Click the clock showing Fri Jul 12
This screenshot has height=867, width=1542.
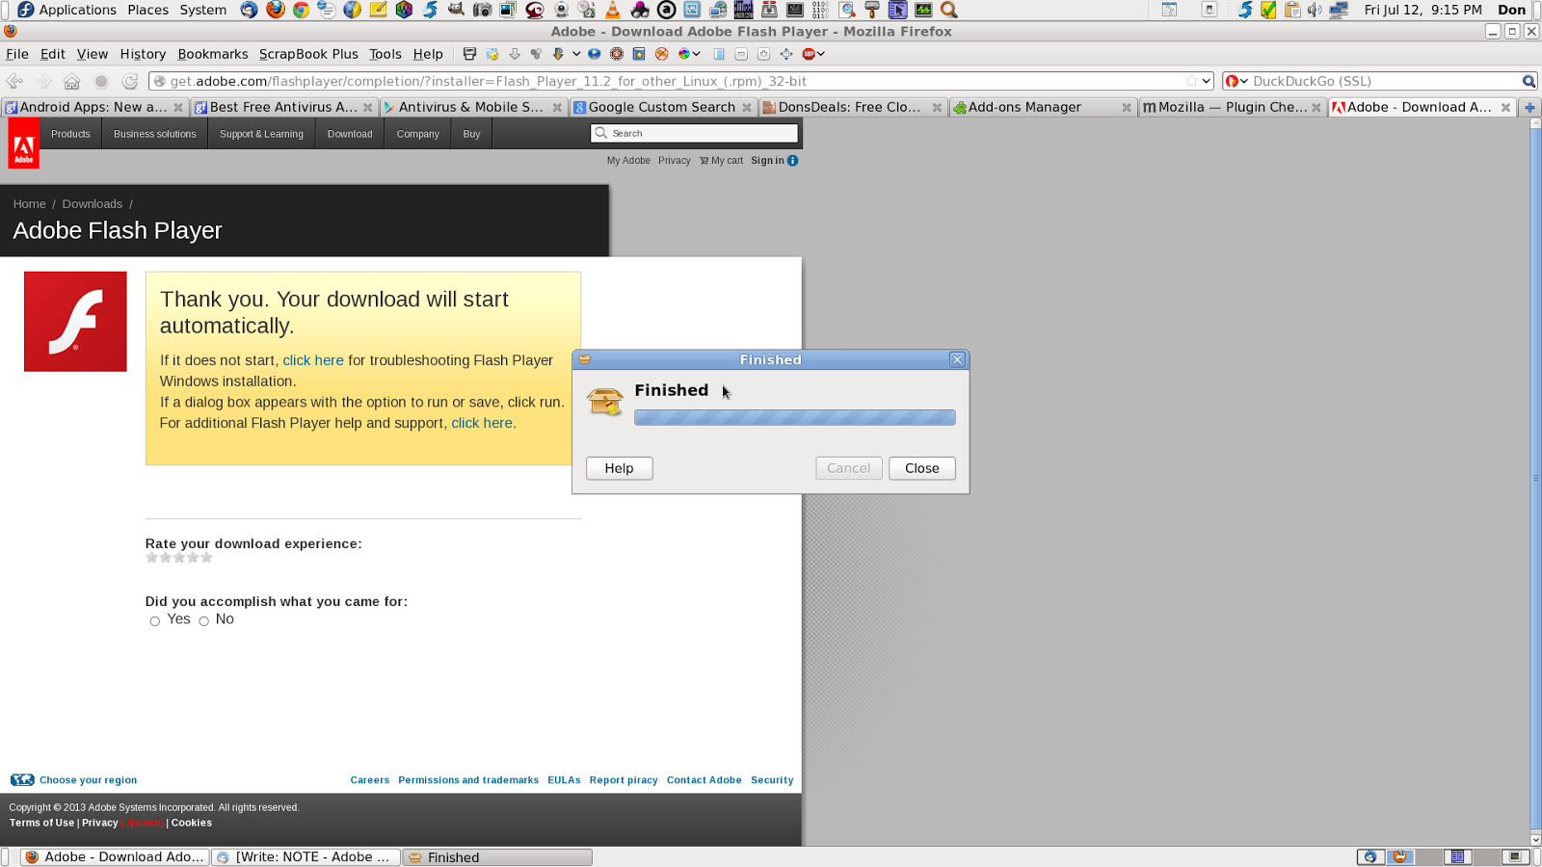coord(1422,10)
